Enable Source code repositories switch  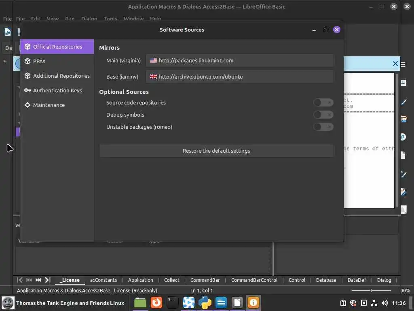pos(323,102)
